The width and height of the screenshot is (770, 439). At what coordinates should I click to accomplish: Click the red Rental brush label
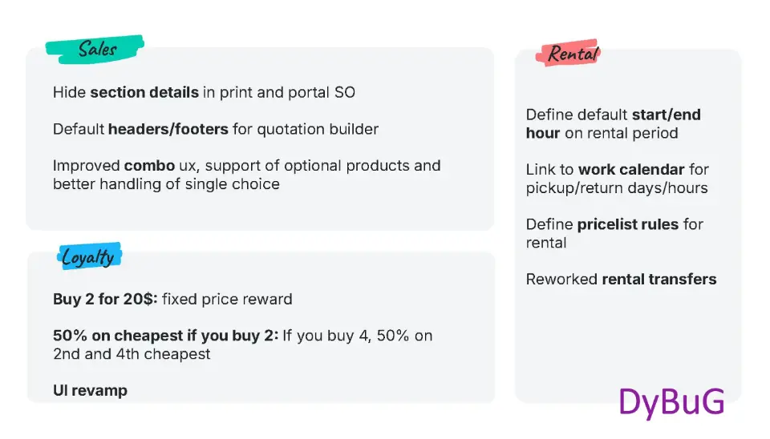(569, 53)
